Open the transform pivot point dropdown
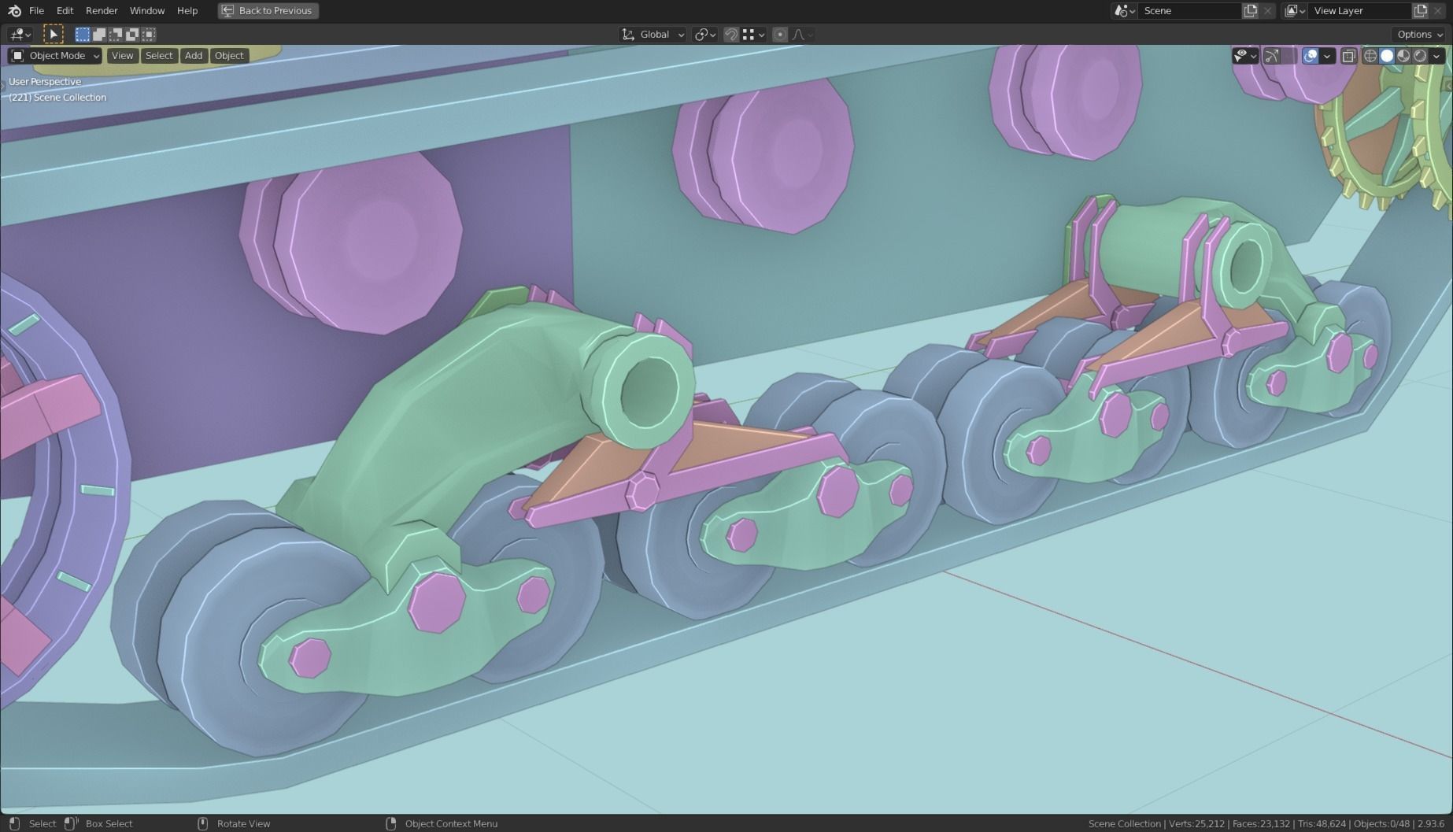 [x=704, y=34]
